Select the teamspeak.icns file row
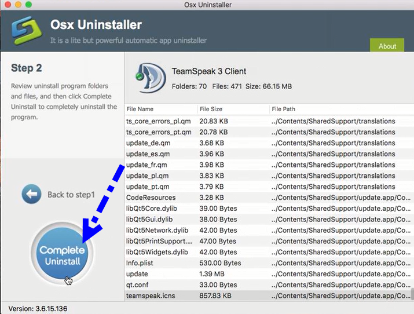 (x=151, y=295)
